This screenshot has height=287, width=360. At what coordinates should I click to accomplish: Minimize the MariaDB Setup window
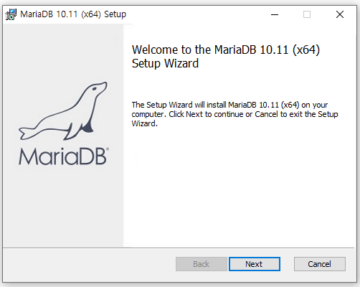(275, 14)
